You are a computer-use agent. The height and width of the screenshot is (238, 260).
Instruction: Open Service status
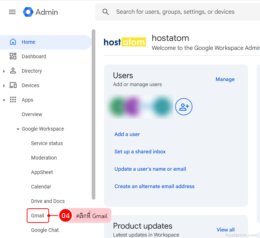coord(47,143)
